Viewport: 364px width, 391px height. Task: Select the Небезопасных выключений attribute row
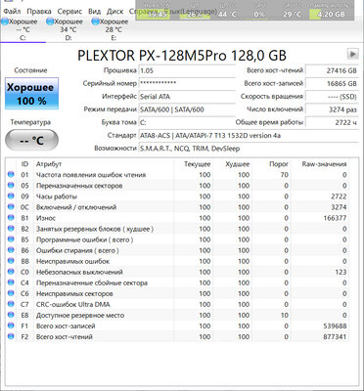coord(177,272)
